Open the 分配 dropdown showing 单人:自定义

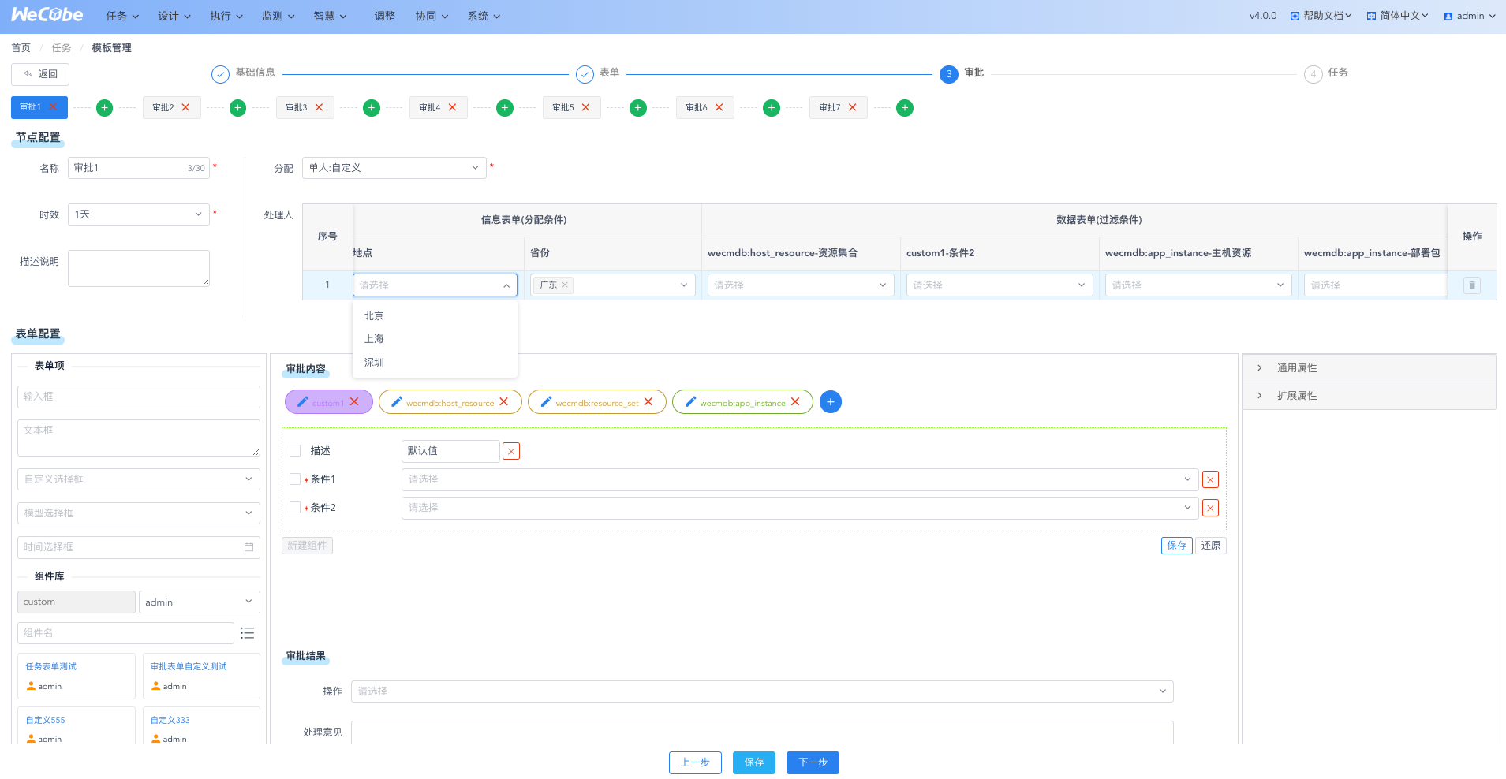point(394,168)
